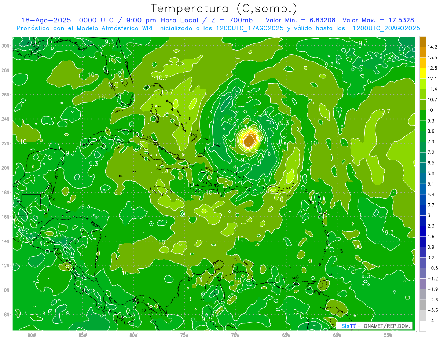Click the legend value 8.6

click(x=432, y=131)
